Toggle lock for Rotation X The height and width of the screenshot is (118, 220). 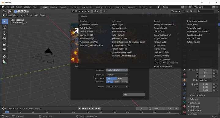[x=214, y=70]
